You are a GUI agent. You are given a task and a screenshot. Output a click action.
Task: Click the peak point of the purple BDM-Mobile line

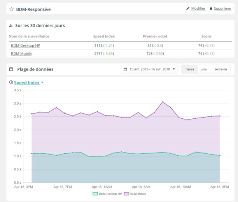163,102
